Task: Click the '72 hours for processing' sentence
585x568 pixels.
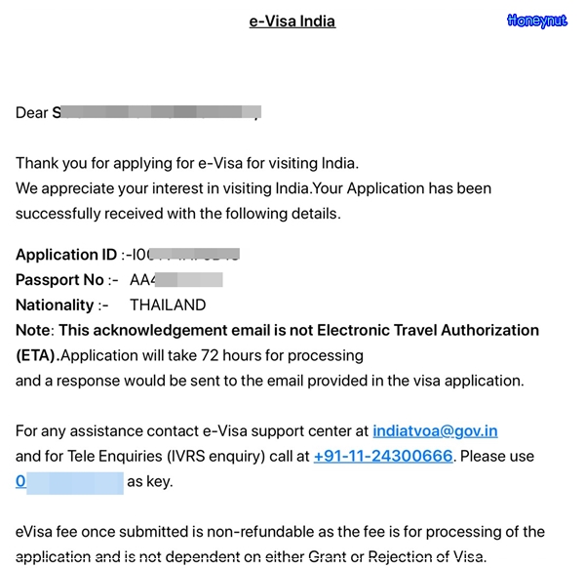Action: point(212,356)
